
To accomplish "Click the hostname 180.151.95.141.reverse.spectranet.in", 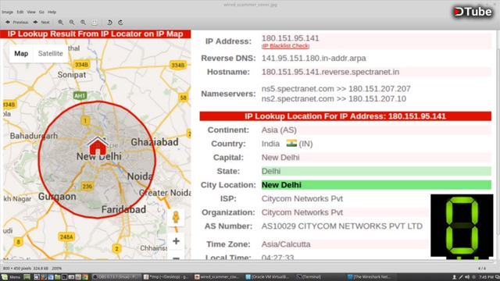I will (330, 72).
